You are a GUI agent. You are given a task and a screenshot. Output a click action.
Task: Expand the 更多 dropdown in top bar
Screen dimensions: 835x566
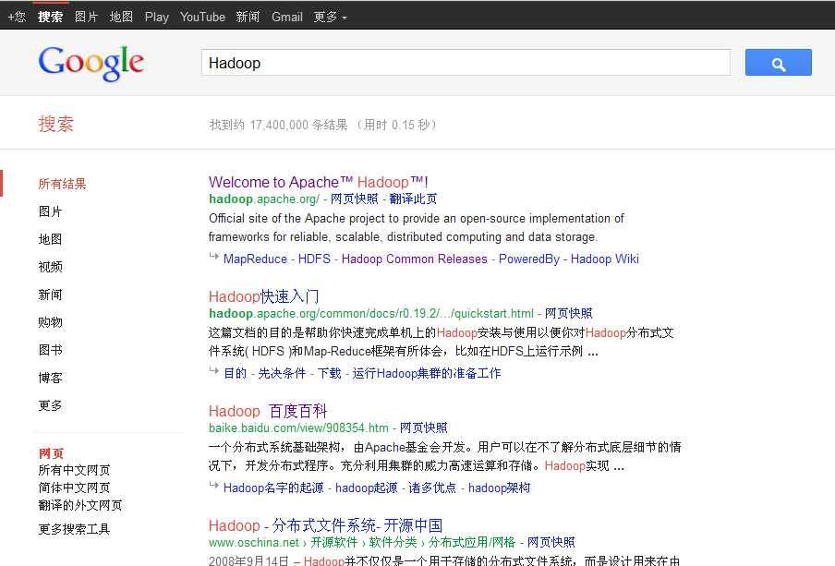(x=330, y=17)
